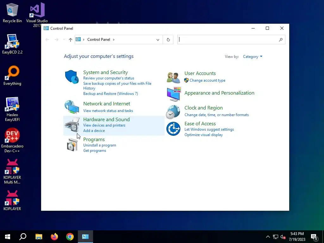
Task: Expand the chevron after Control Panel in path
Action: click(x=114, y=40)
